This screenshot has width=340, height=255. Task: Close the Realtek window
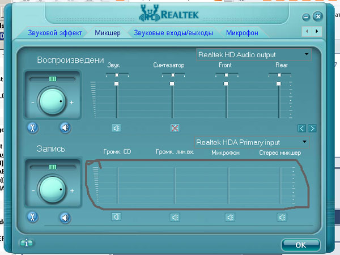(x=318, y=16)
